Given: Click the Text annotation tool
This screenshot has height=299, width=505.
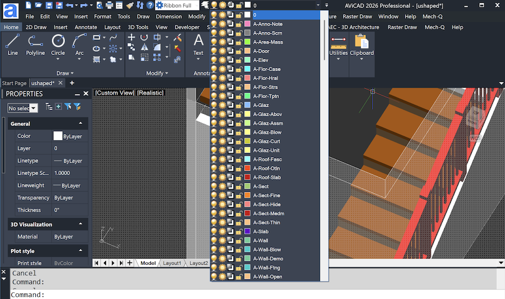Looking at the screenshot, I should pos(199,45).
